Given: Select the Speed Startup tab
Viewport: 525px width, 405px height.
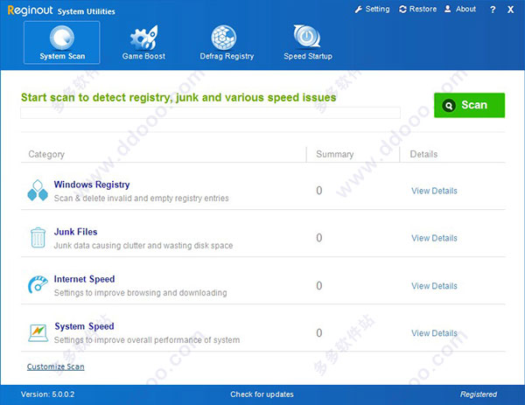Looking at the screenshot, I should pos(308,43).
